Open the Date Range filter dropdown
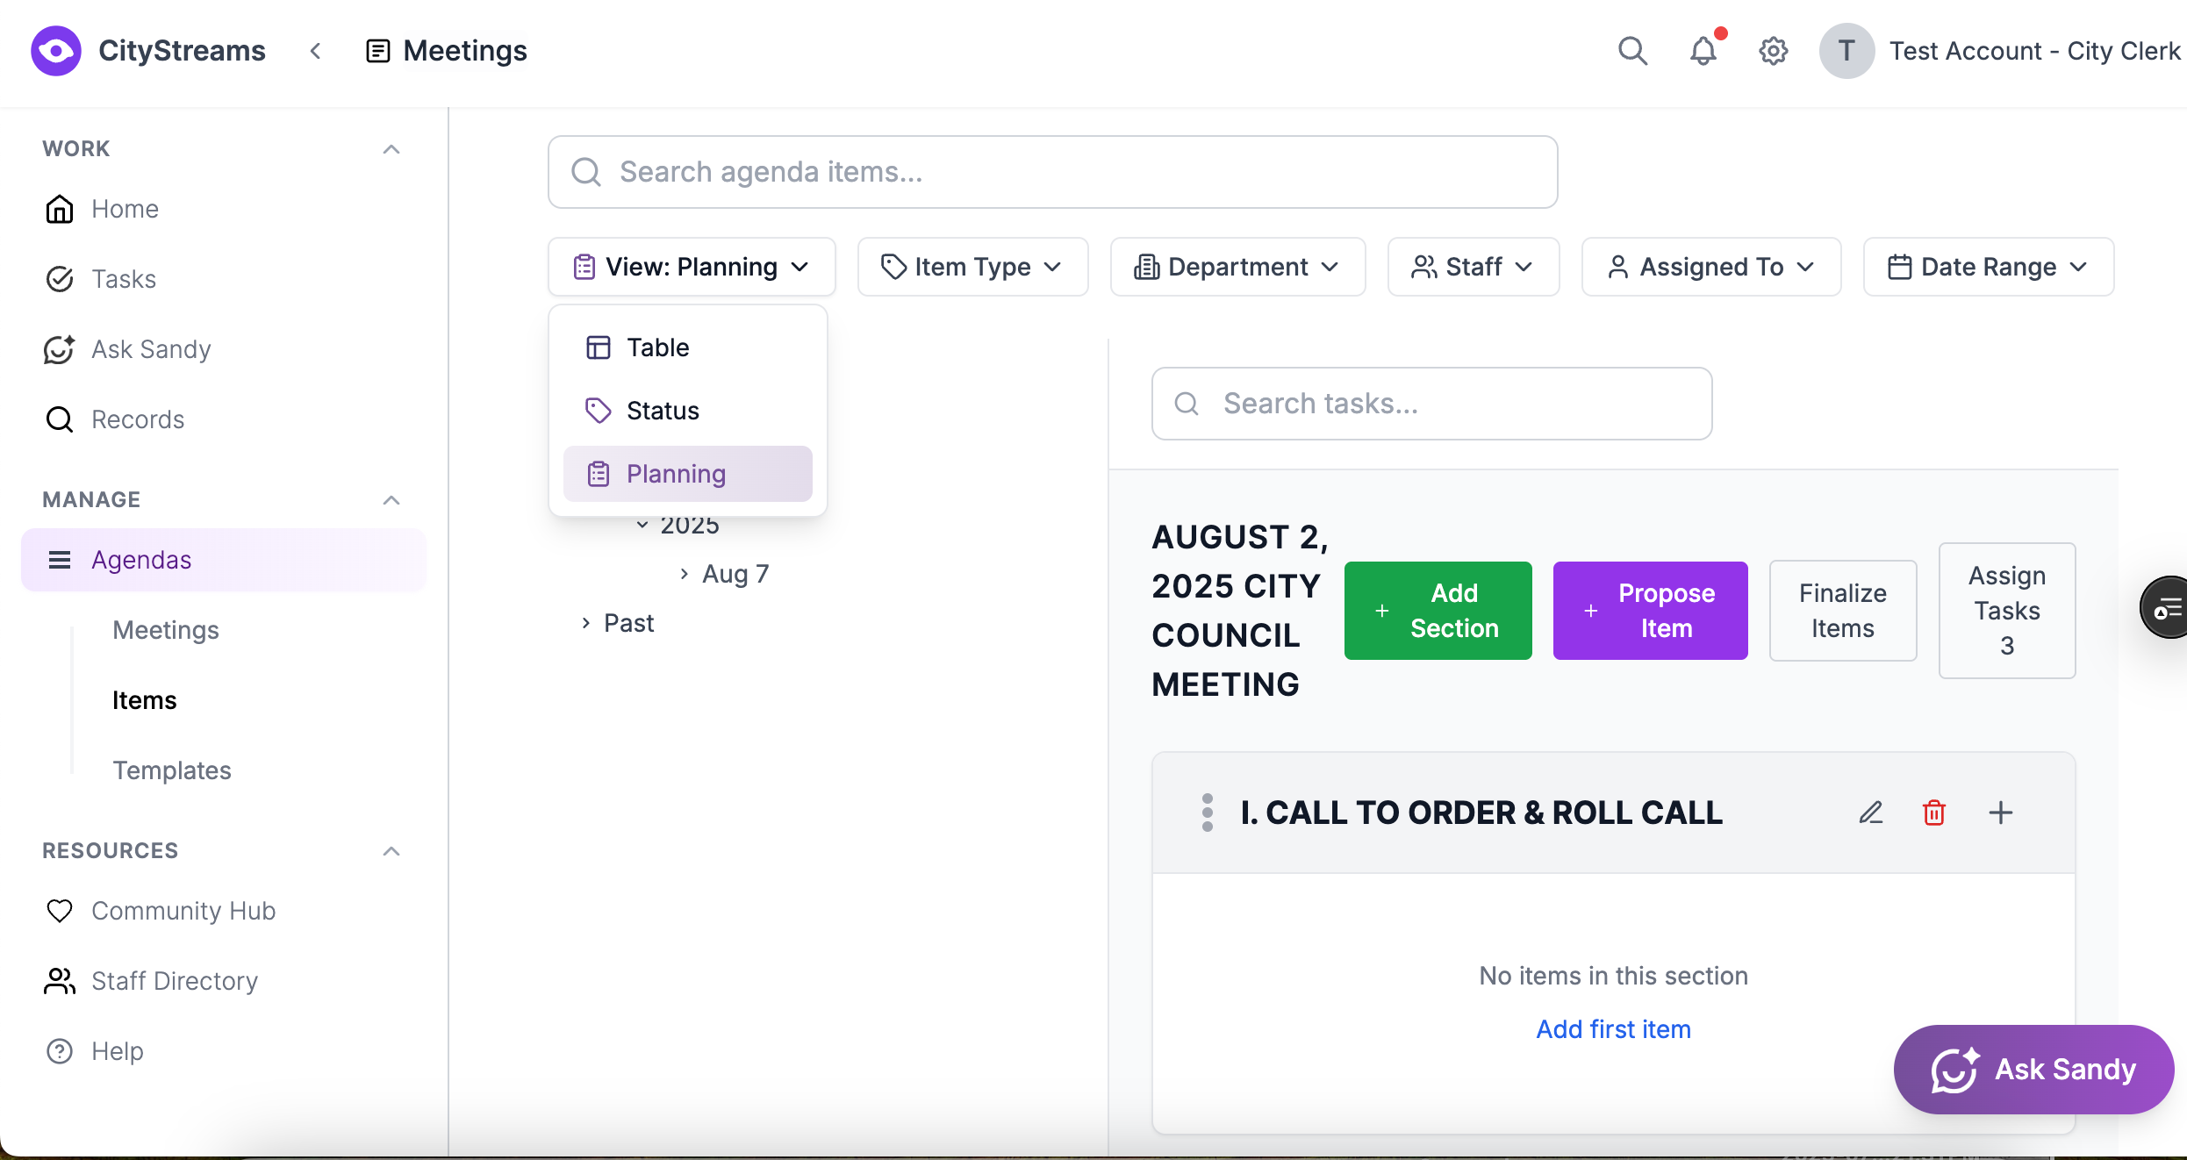2187x1160 pixels. (x=1988, y=267)
